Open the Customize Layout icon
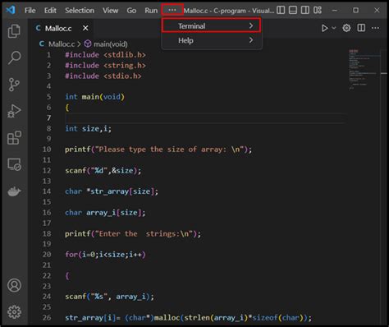This screenshot has height=327, width=389. 318,10
